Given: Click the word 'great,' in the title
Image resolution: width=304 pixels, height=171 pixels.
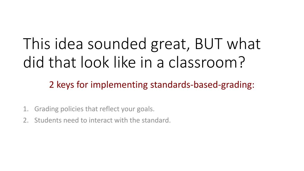Looking at the screenshot, I should (170, 45).
